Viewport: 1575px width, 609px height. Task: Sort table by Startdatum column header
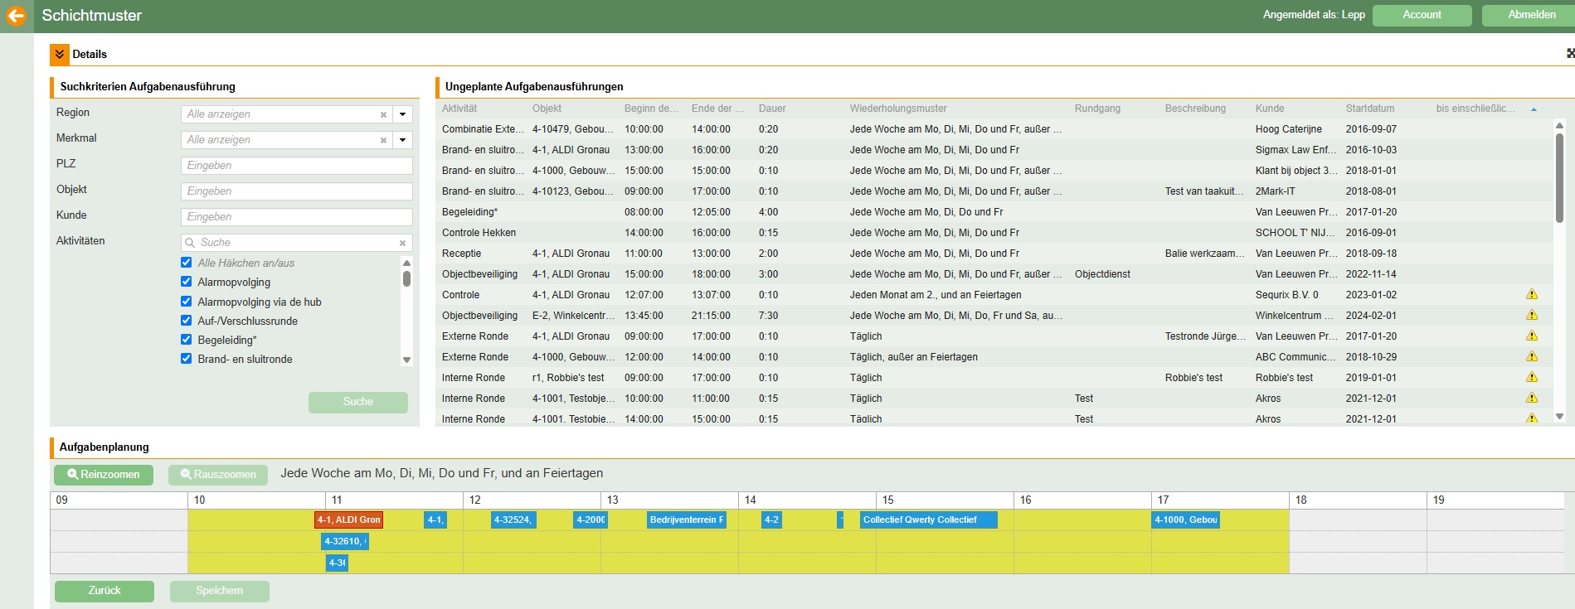(1369, 109)
